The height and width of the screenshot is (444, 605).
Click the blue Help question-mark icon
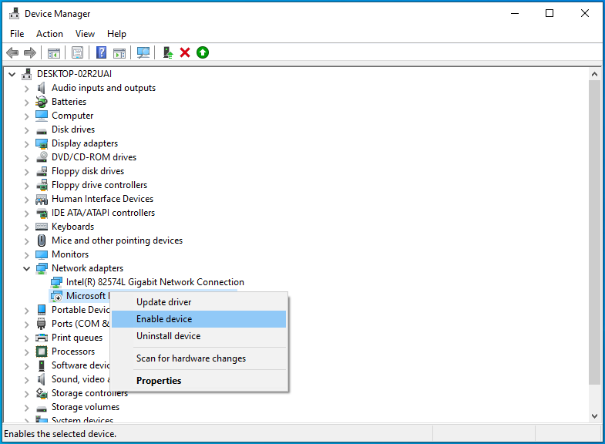point(101,52)
